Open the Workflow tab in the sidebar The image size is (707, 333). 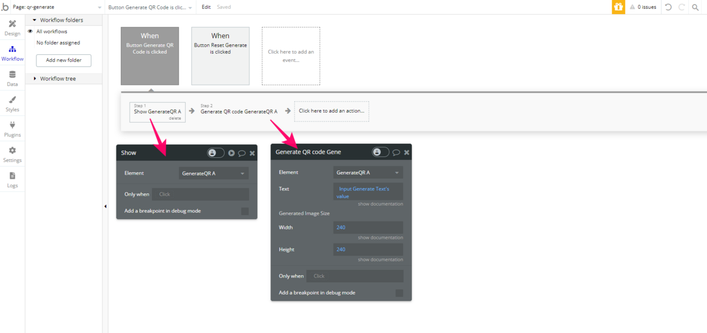[12, 53]
